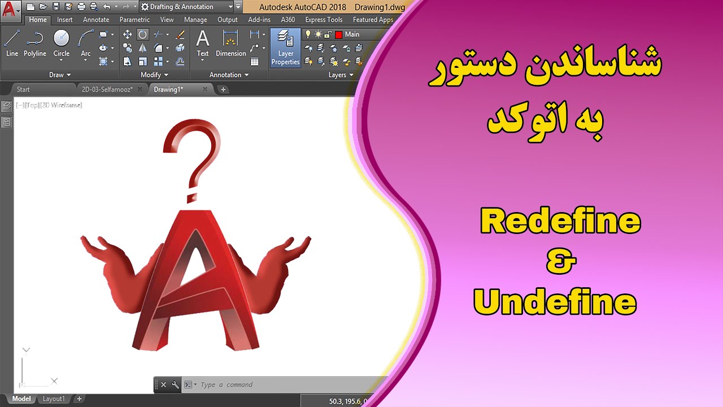Open the Drafting & Annotation workspace dropdown
This screenshot has width=723, height=407.
(186, 7)
